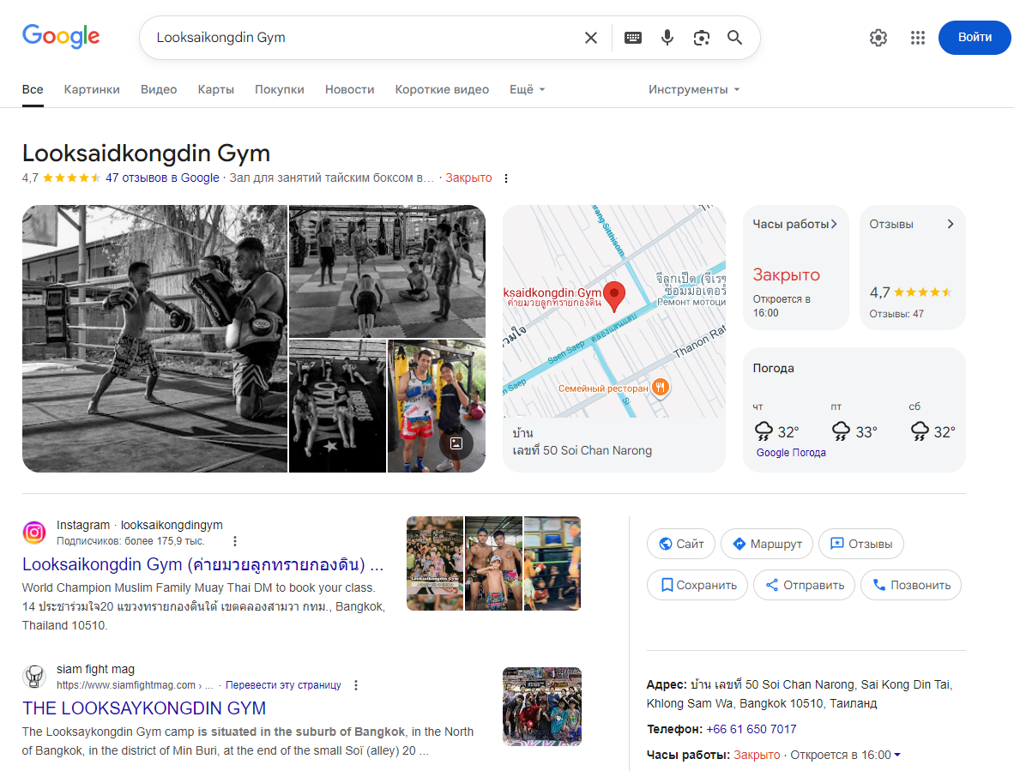Click inside the Google search input field
Image resolution: width=1014 pixels, height=771 pixels.
click(365, 38)
